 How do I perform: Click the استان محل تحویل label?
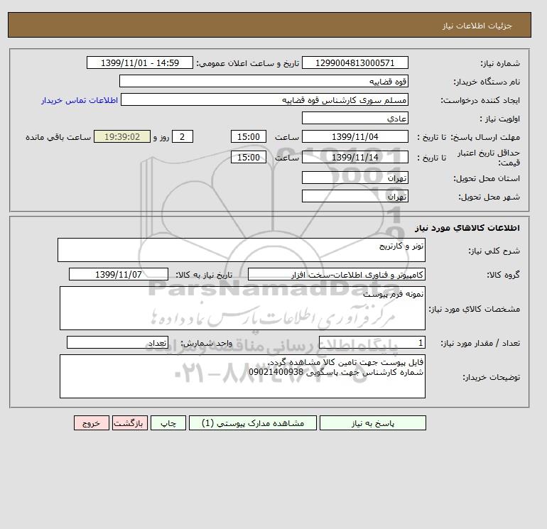(487, 178)
